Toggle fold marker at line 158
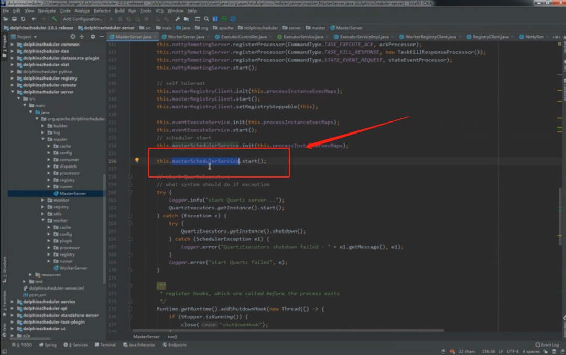 point(130,177)
